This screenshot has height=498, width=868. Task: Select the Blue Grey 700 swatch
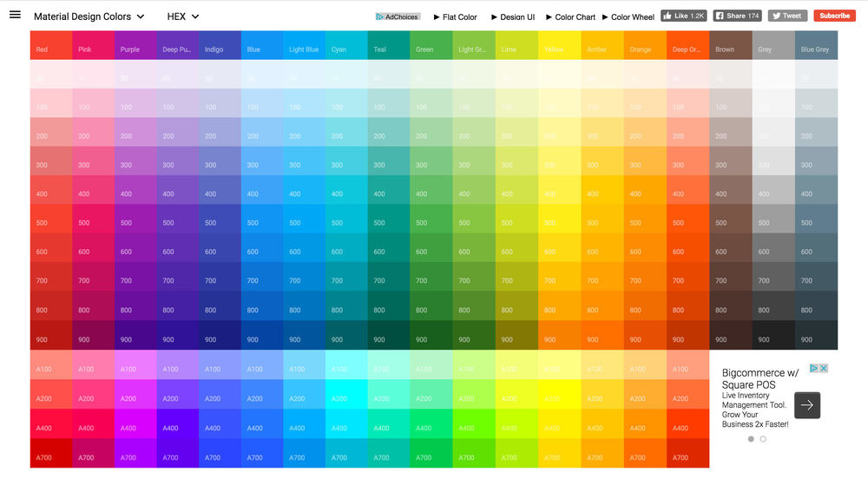click(816, 276)
